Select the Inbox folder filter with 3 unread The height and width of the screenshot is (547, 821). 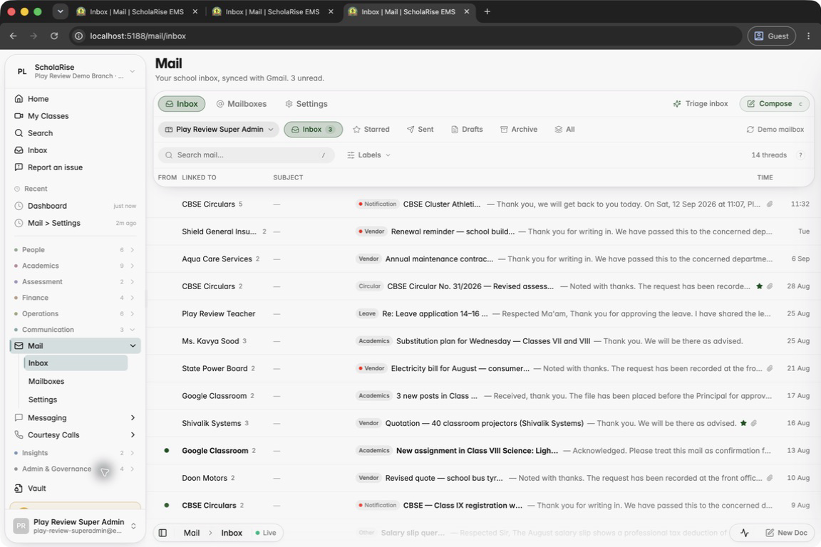point(313,130)
